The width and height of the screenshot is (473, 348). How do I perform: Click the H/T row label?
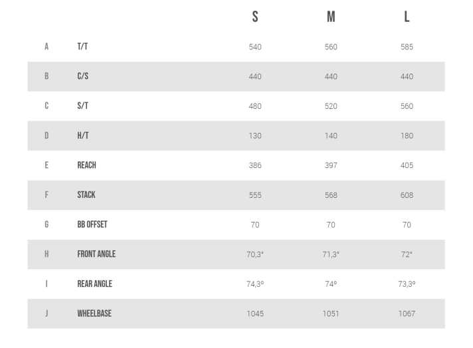[82, 135]
